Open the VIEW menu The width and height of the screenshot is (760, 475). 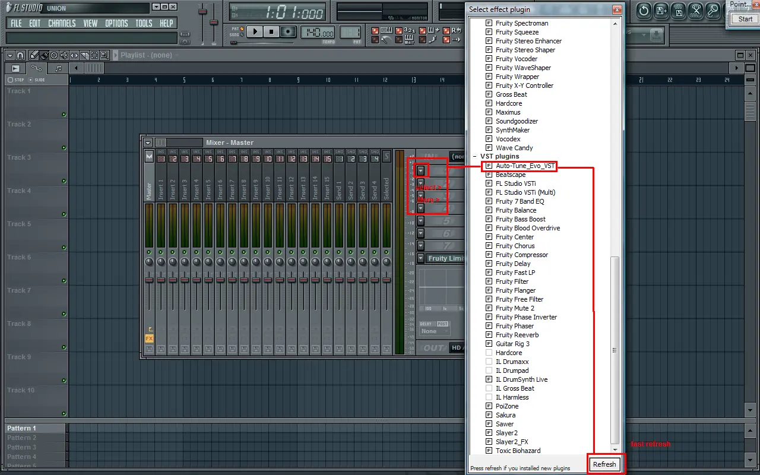point(90,23)
